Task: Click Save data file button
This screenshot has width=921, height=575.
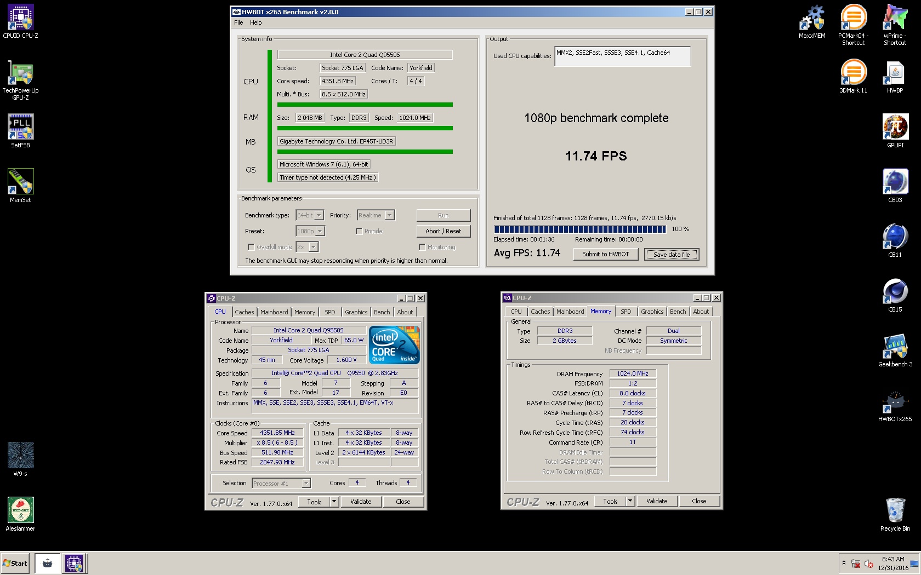Action: tap(672, 255)
